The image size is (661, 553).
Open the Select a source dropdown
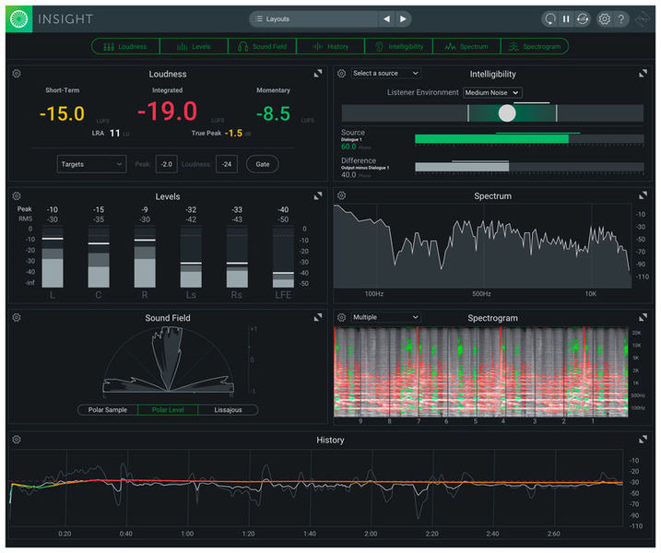coord(385,73)
